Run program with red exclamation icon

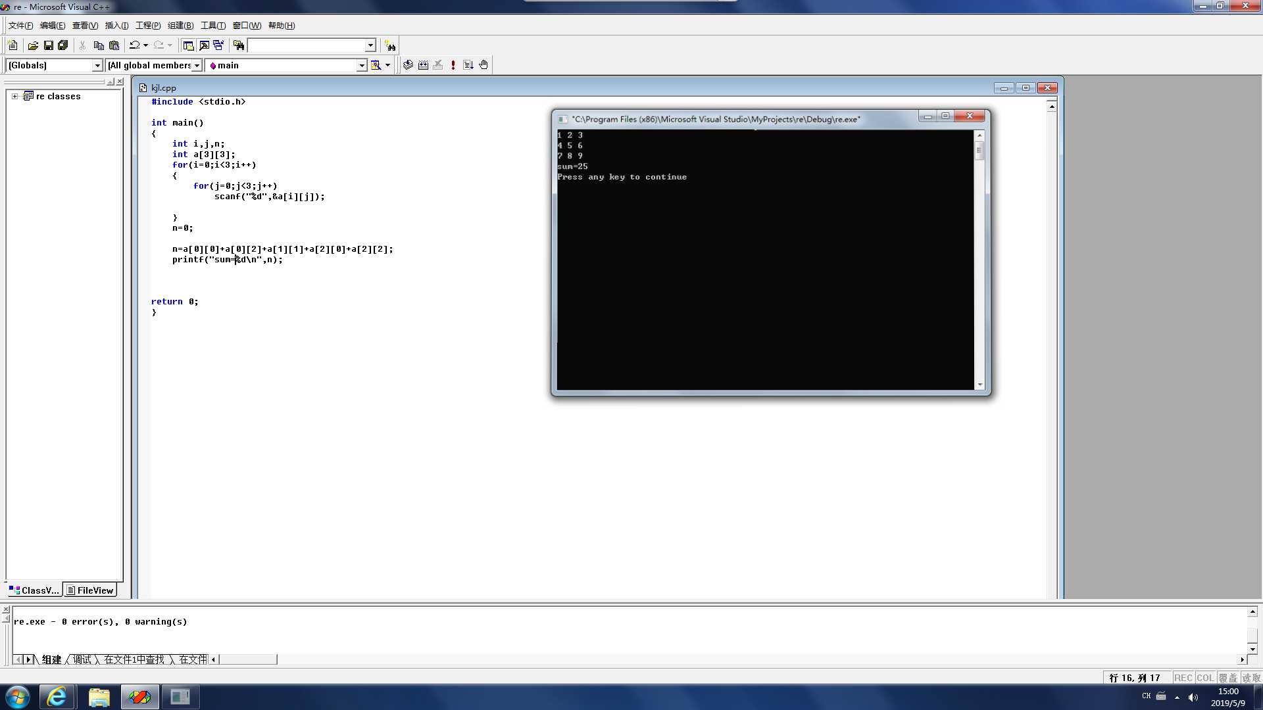click(x=453, y=65)
